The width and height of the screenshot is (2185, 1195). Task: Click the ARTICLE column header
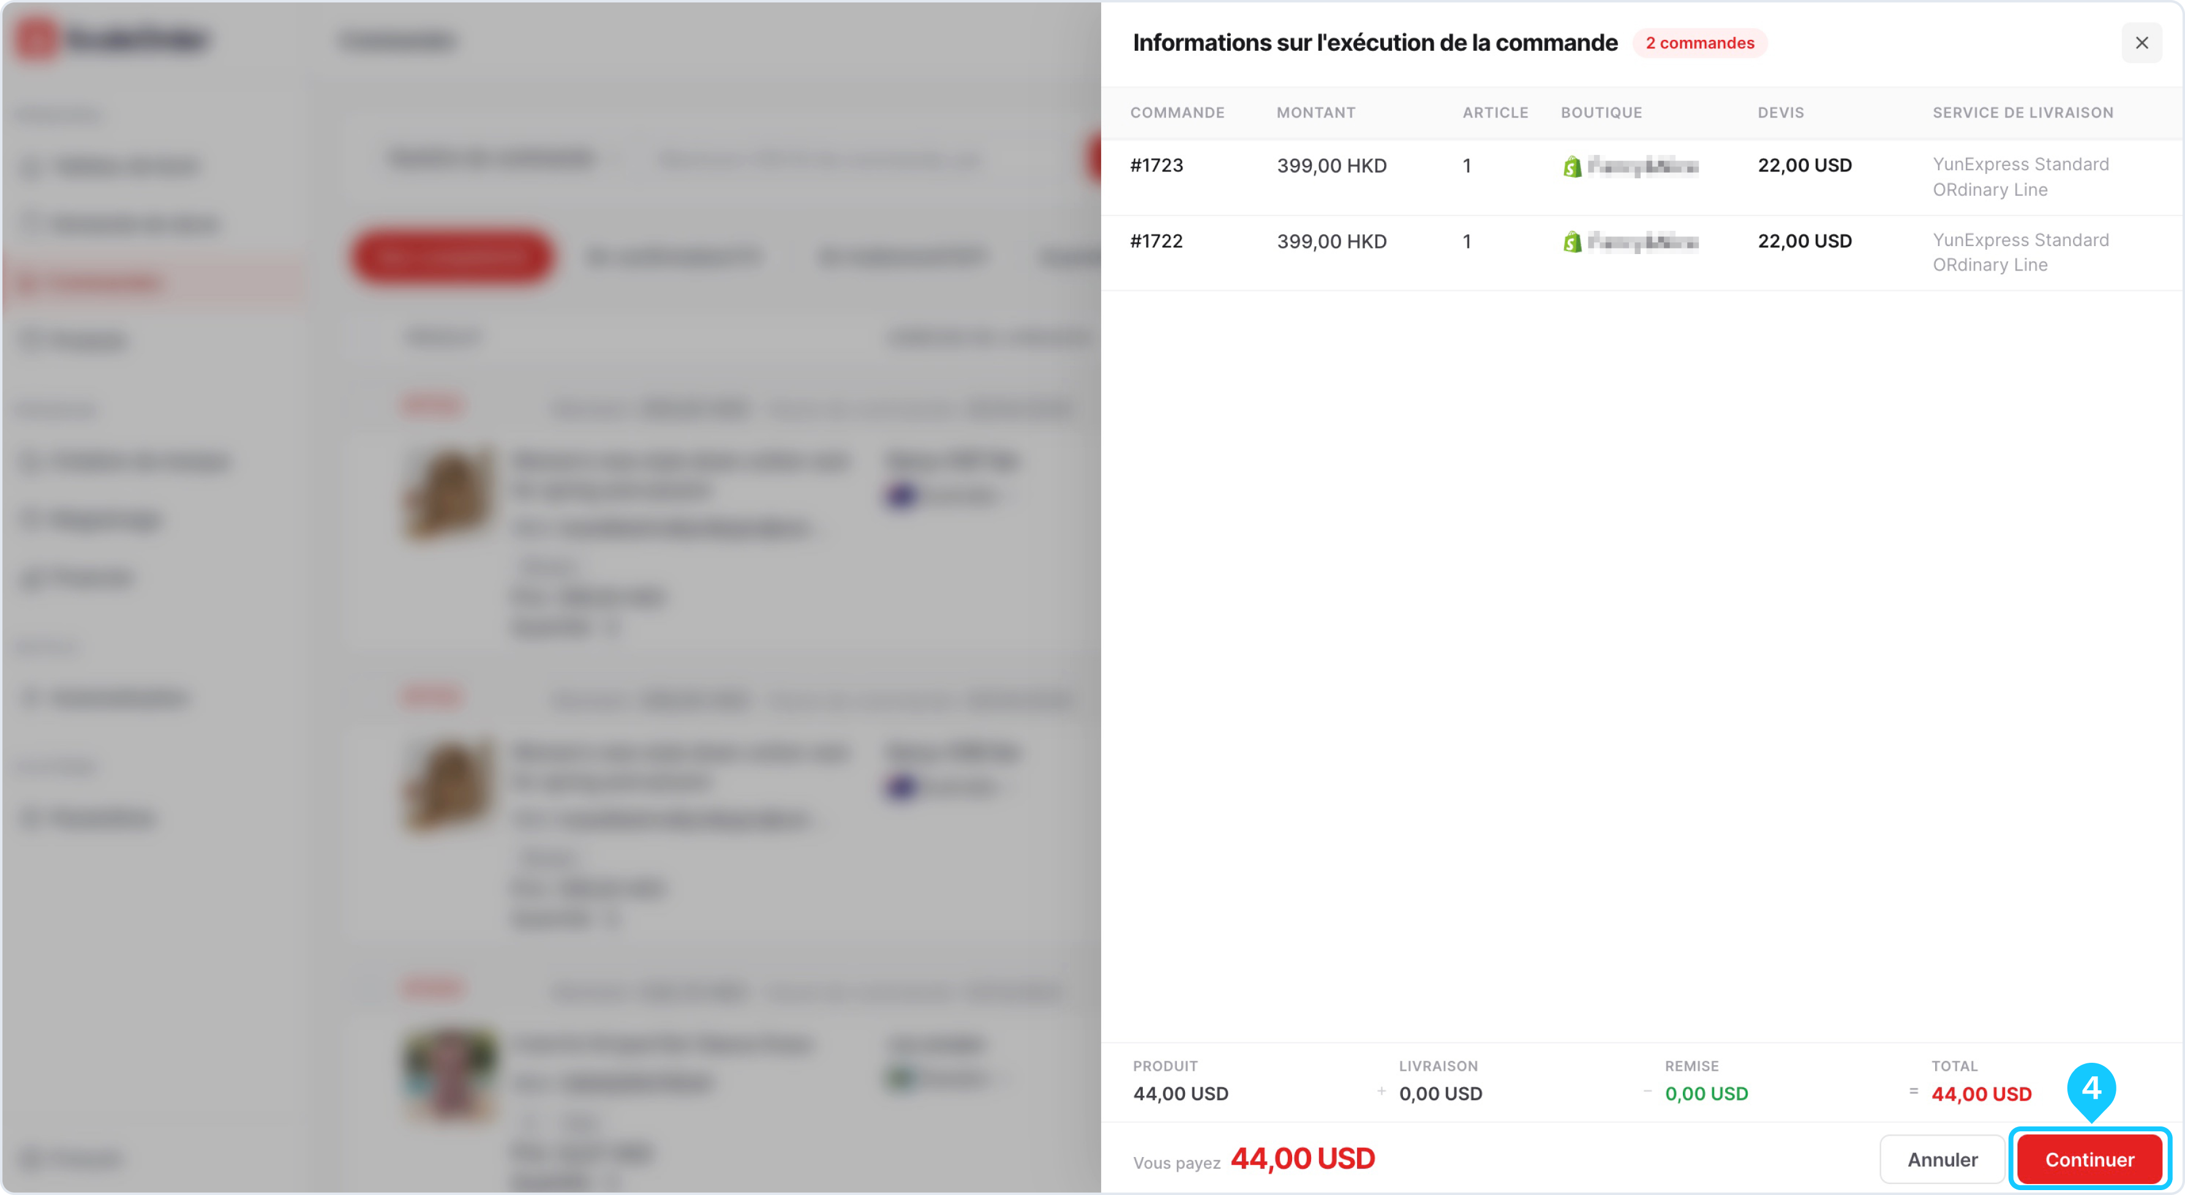click(1495, 112)
